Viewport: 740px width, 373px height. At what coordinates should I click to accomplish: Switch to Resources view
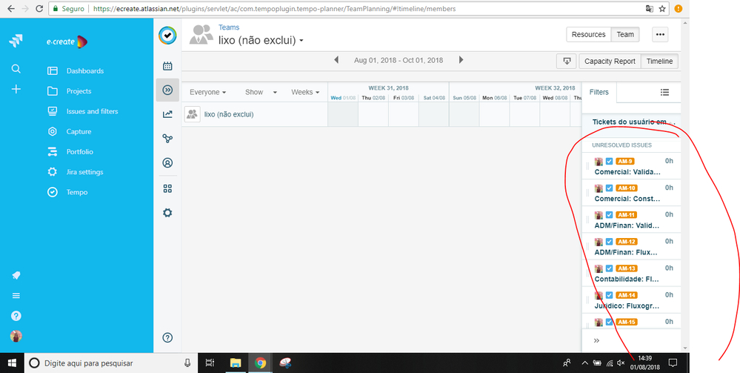coord(588,35)
